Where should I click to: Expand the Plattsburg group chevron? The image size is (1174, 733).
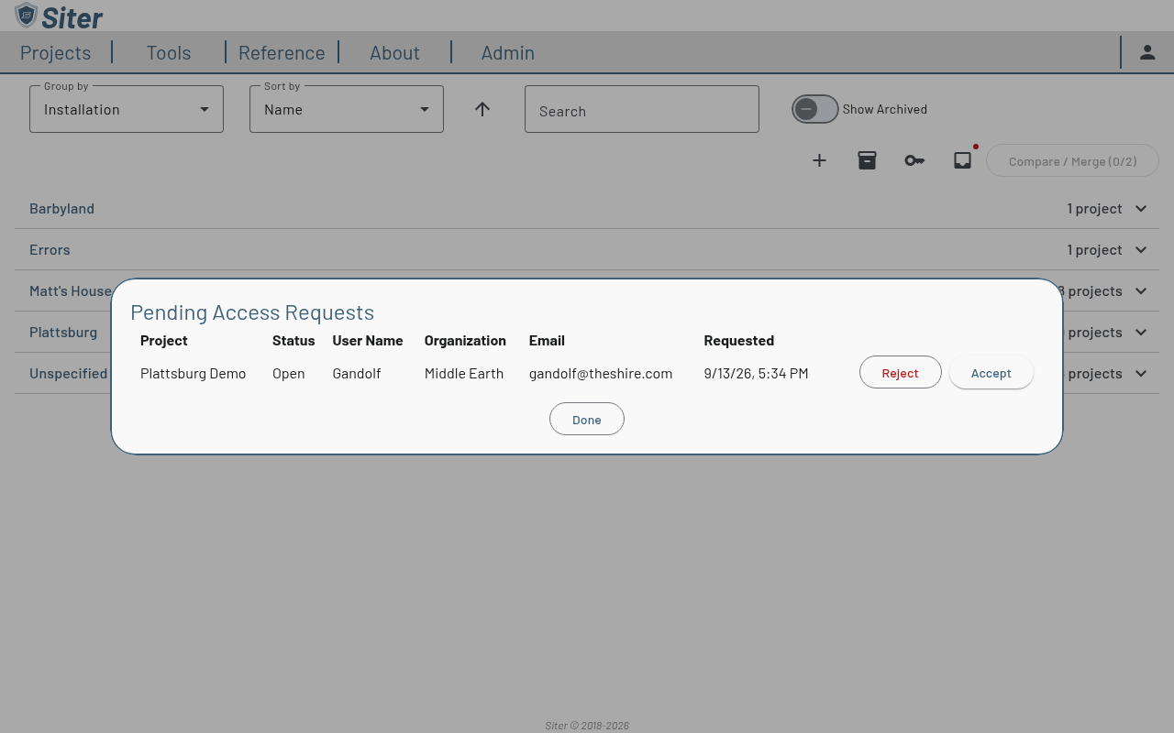click(1141, 332)
